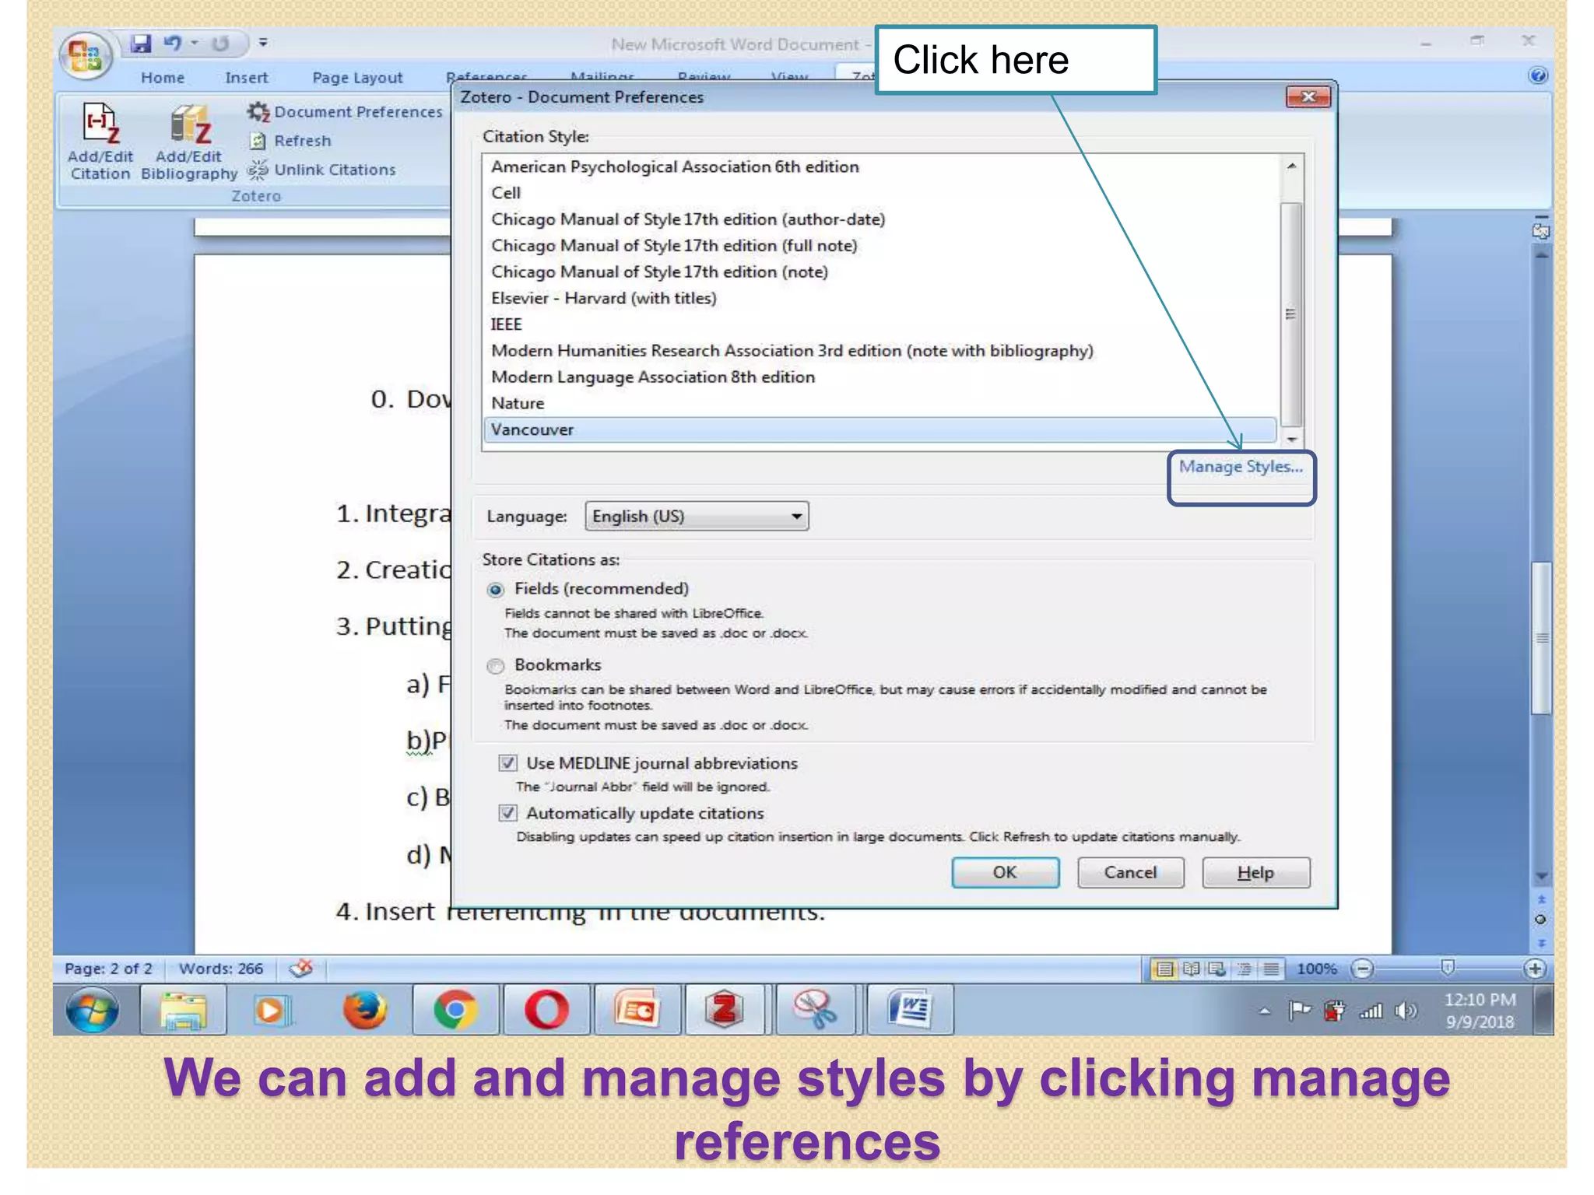The width and height of the screenshot is (1594, 1195).
Task: Open Windows Explorer from taskbar
Action: (184, 1010)
